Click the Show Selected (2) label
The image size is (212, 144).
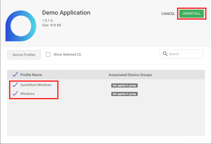[x=67, y=54]
